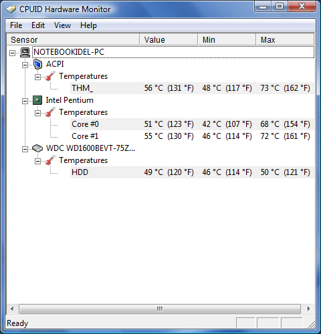Open the View menu
The width and height of the screenshot is (321, 334).
(62, 25)
